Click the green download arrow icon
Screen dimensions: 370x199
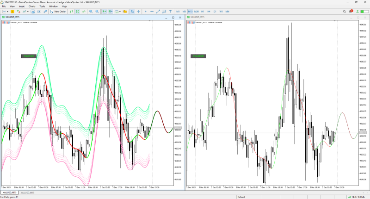click(x=358, y=11)
